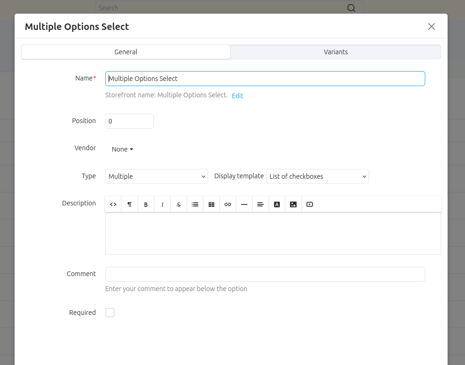Open text color picker in editor
Image resolution: width=465 pixels, height=365 pixels.
pos(277,204)
